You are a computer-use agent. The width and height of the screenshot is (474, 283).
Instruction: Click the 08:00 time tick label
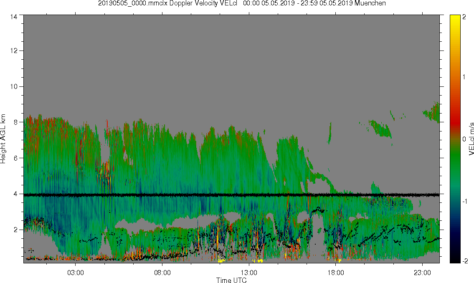click(x=162, y=273)
